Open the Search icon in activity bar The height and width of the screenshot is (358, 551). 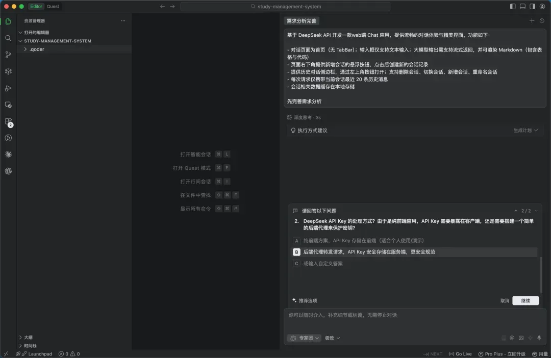pyautogui.click(x=8, y=38)
